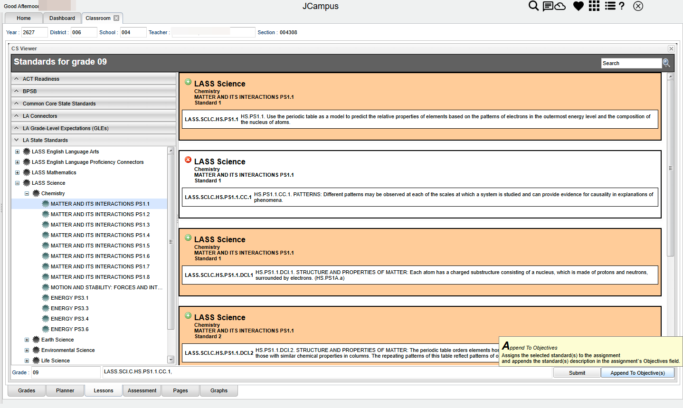Image resolution: width=683 pixels, height=408 pixels.
Task: Expand Common Core State Standards section
Action: click(x=94, y=104)
